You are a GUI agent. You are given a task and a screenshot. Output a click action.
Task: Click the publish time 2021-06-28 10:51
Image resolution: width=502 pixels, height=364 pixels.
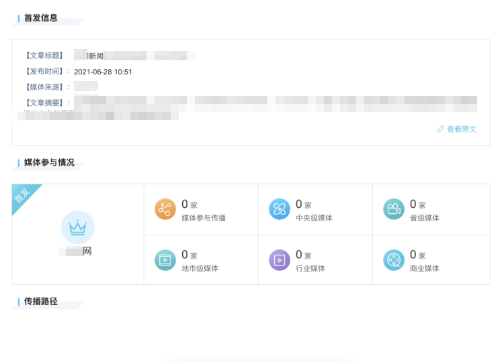pos(103,72)
